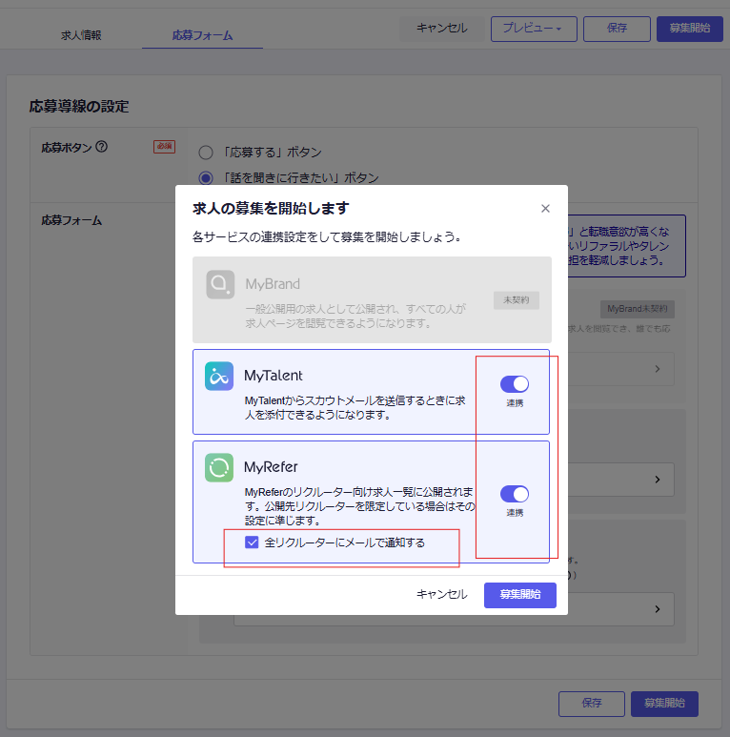Click the help icon beside 応募ボタン
730x737 pixels.
point(102,147)
